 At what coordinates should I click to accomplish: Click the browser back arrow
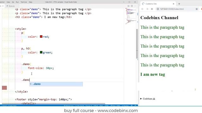[x=142, y=9]
